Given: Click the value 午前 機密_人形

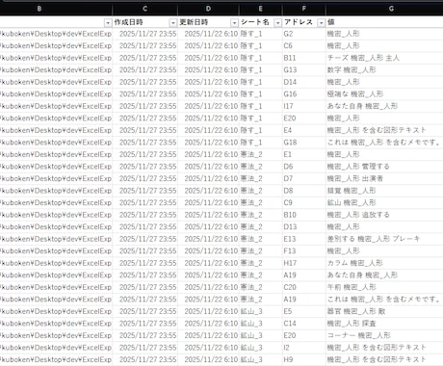Looking at the screenshot, I should point(352,287).
